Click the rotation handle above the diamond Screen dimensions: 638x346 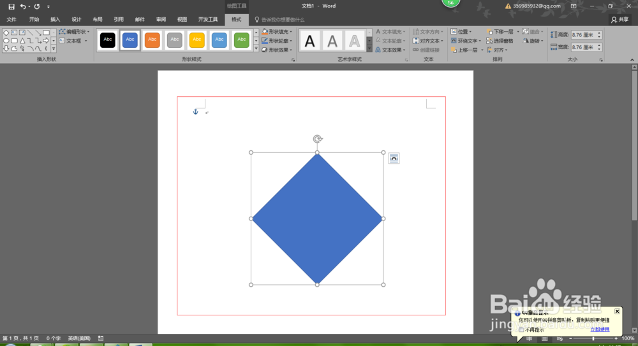[317, 139]
